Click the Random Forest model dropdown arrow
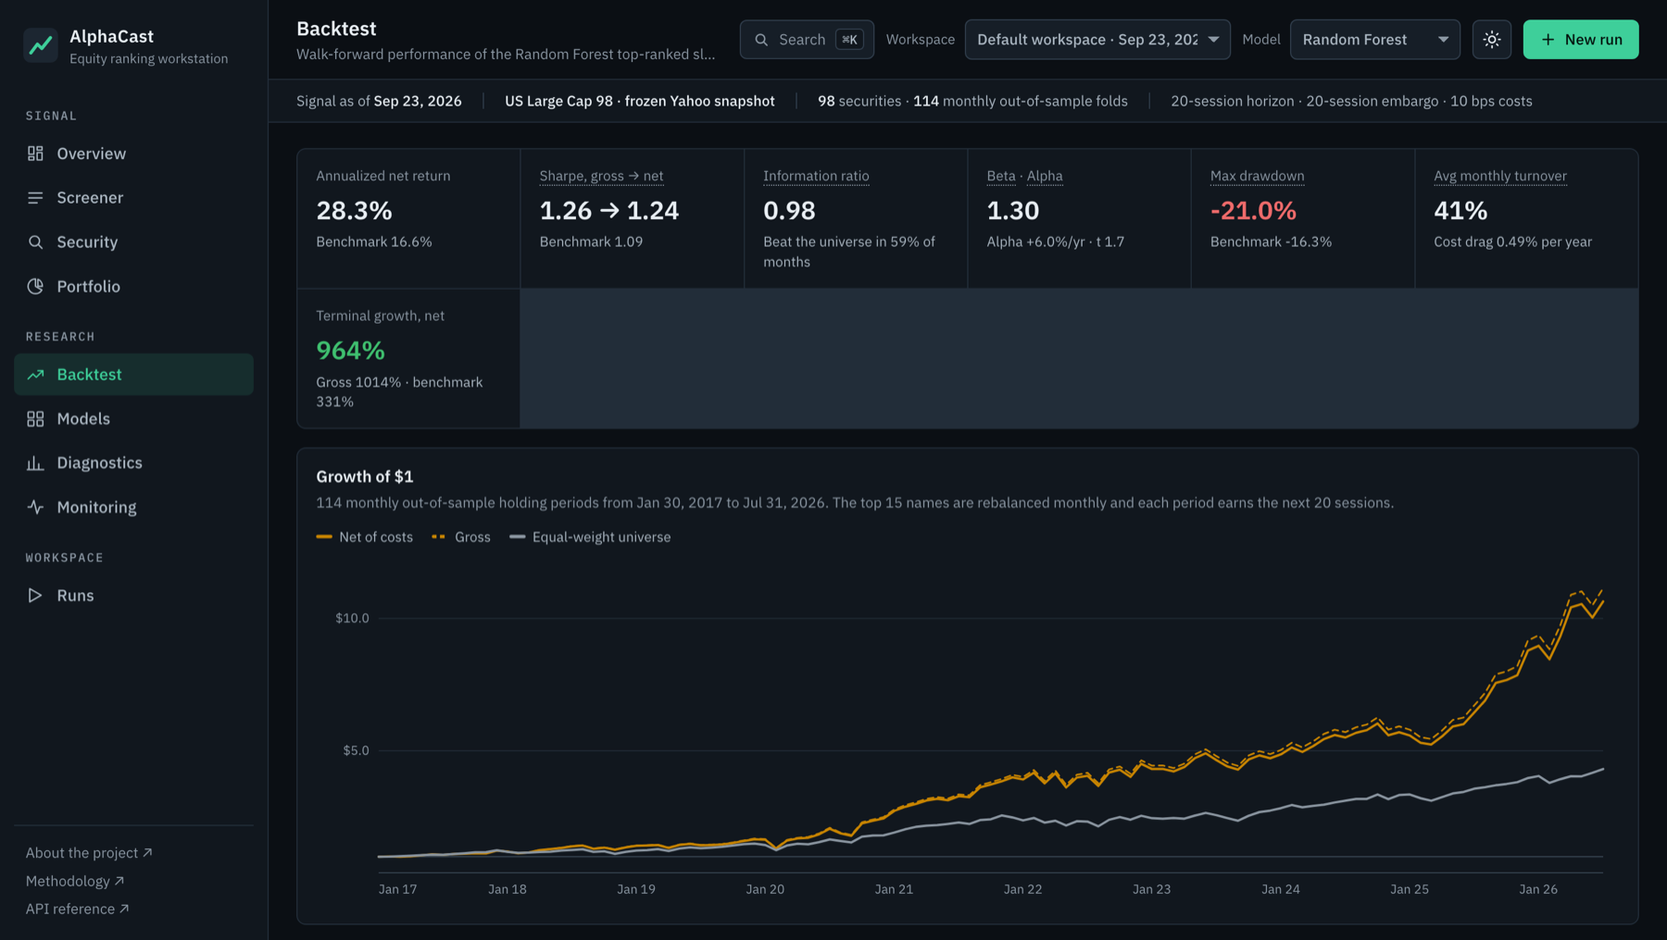The height and width of the screenshot is (940, 1667). [x=1443, y=40]
